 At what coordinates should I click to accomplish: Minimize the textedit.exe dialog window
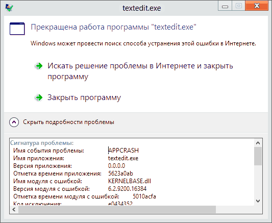click(225, 6)
